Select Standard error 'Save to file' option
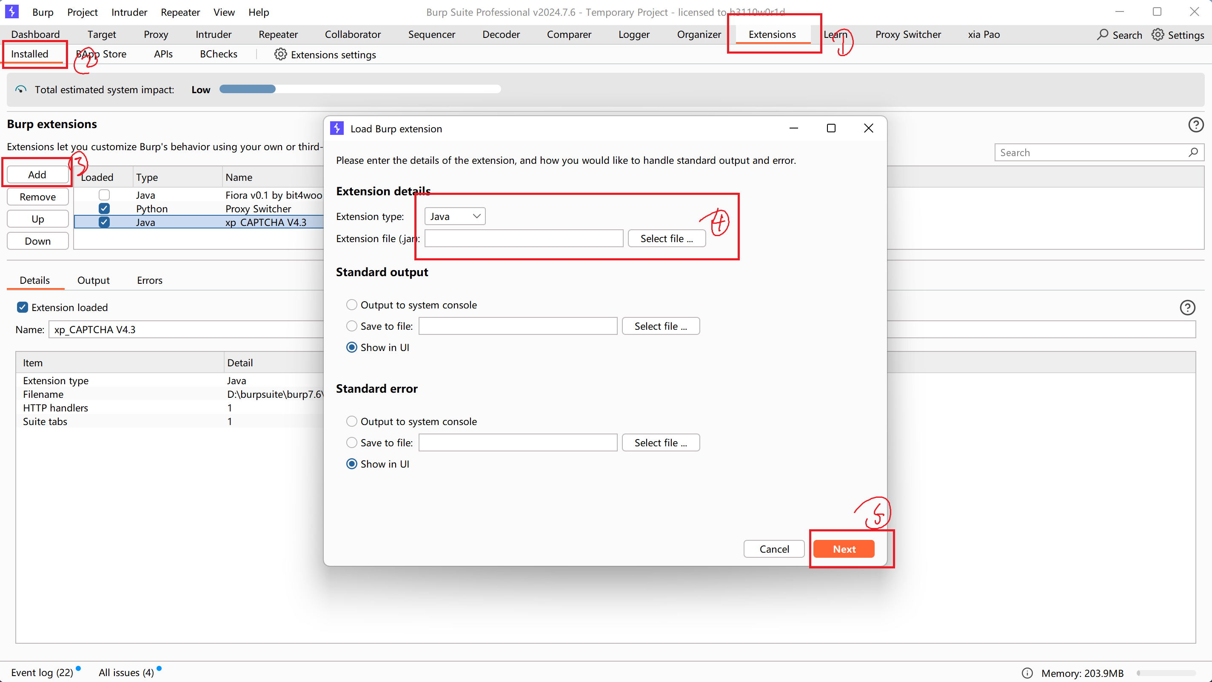The height and width of the screenshot is (682, 1212). click(351, 443)
